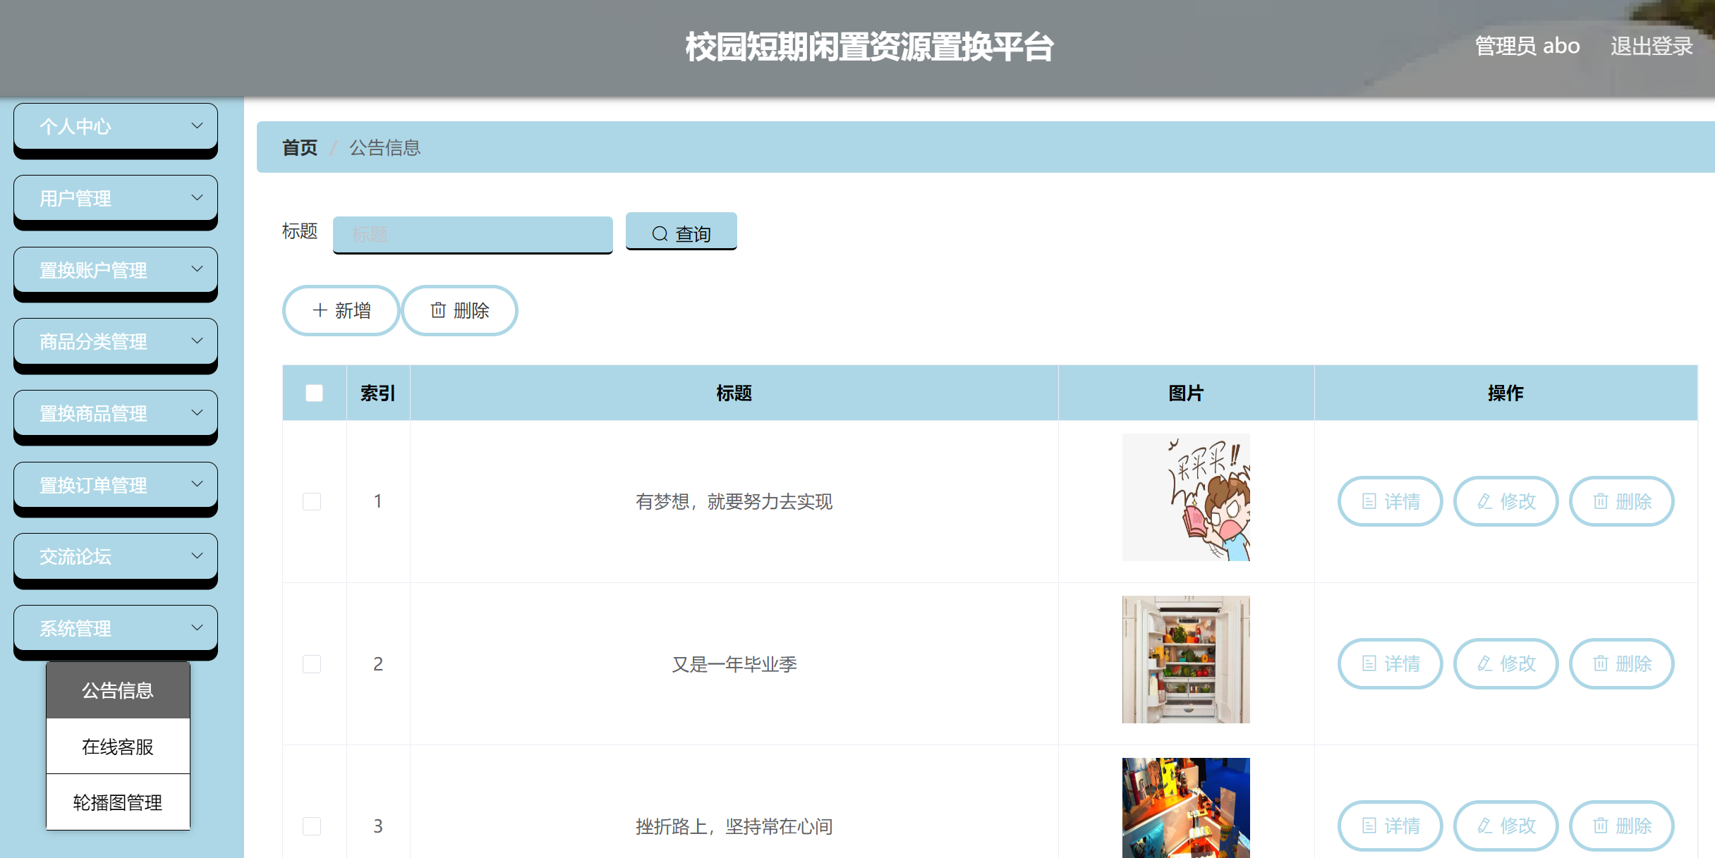Open 轮播图管理 menu item

coord(117,802)
